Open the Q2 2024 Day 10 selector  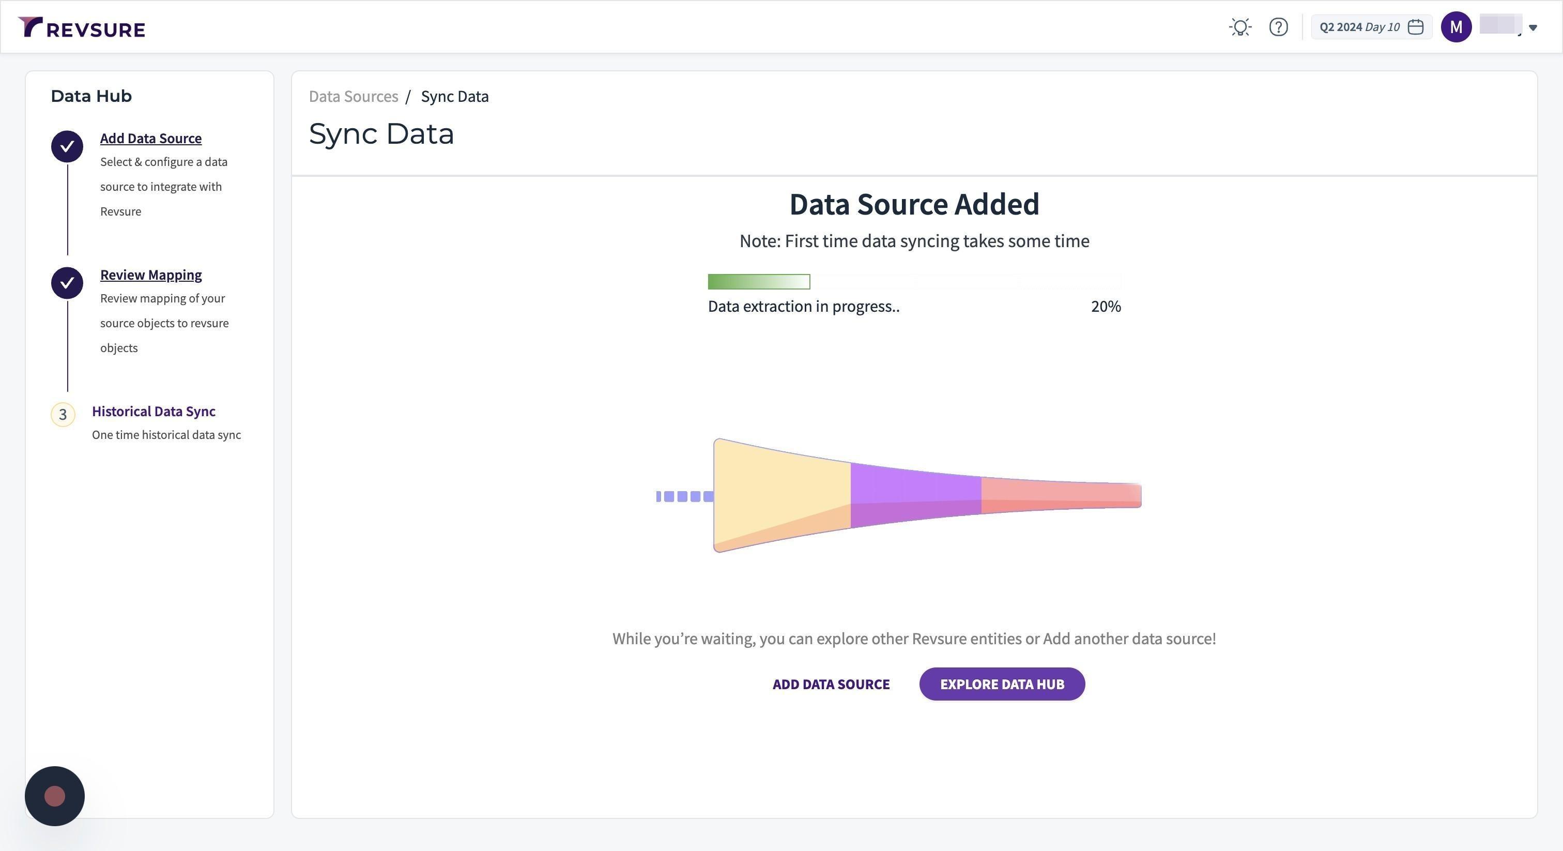pyautogui.click(x=1359, y=27)
